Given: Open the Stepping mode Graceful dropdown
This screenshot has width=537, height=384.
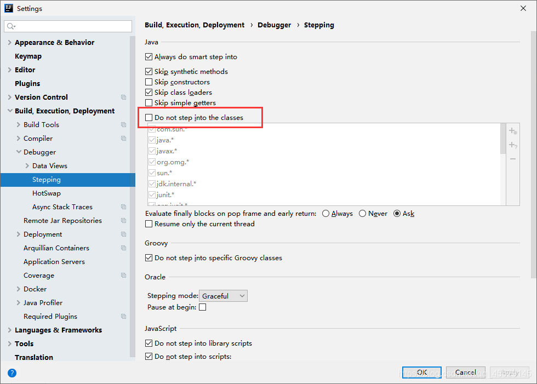Looking at the screenshot, I should click(224, 296).
